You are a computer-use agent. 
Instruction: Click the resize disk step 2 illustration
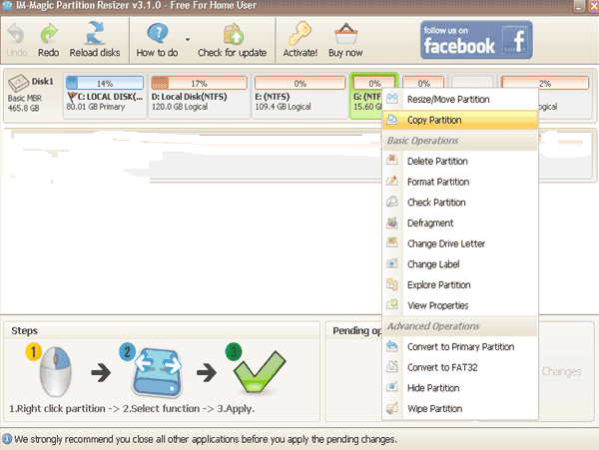[157, 372]
